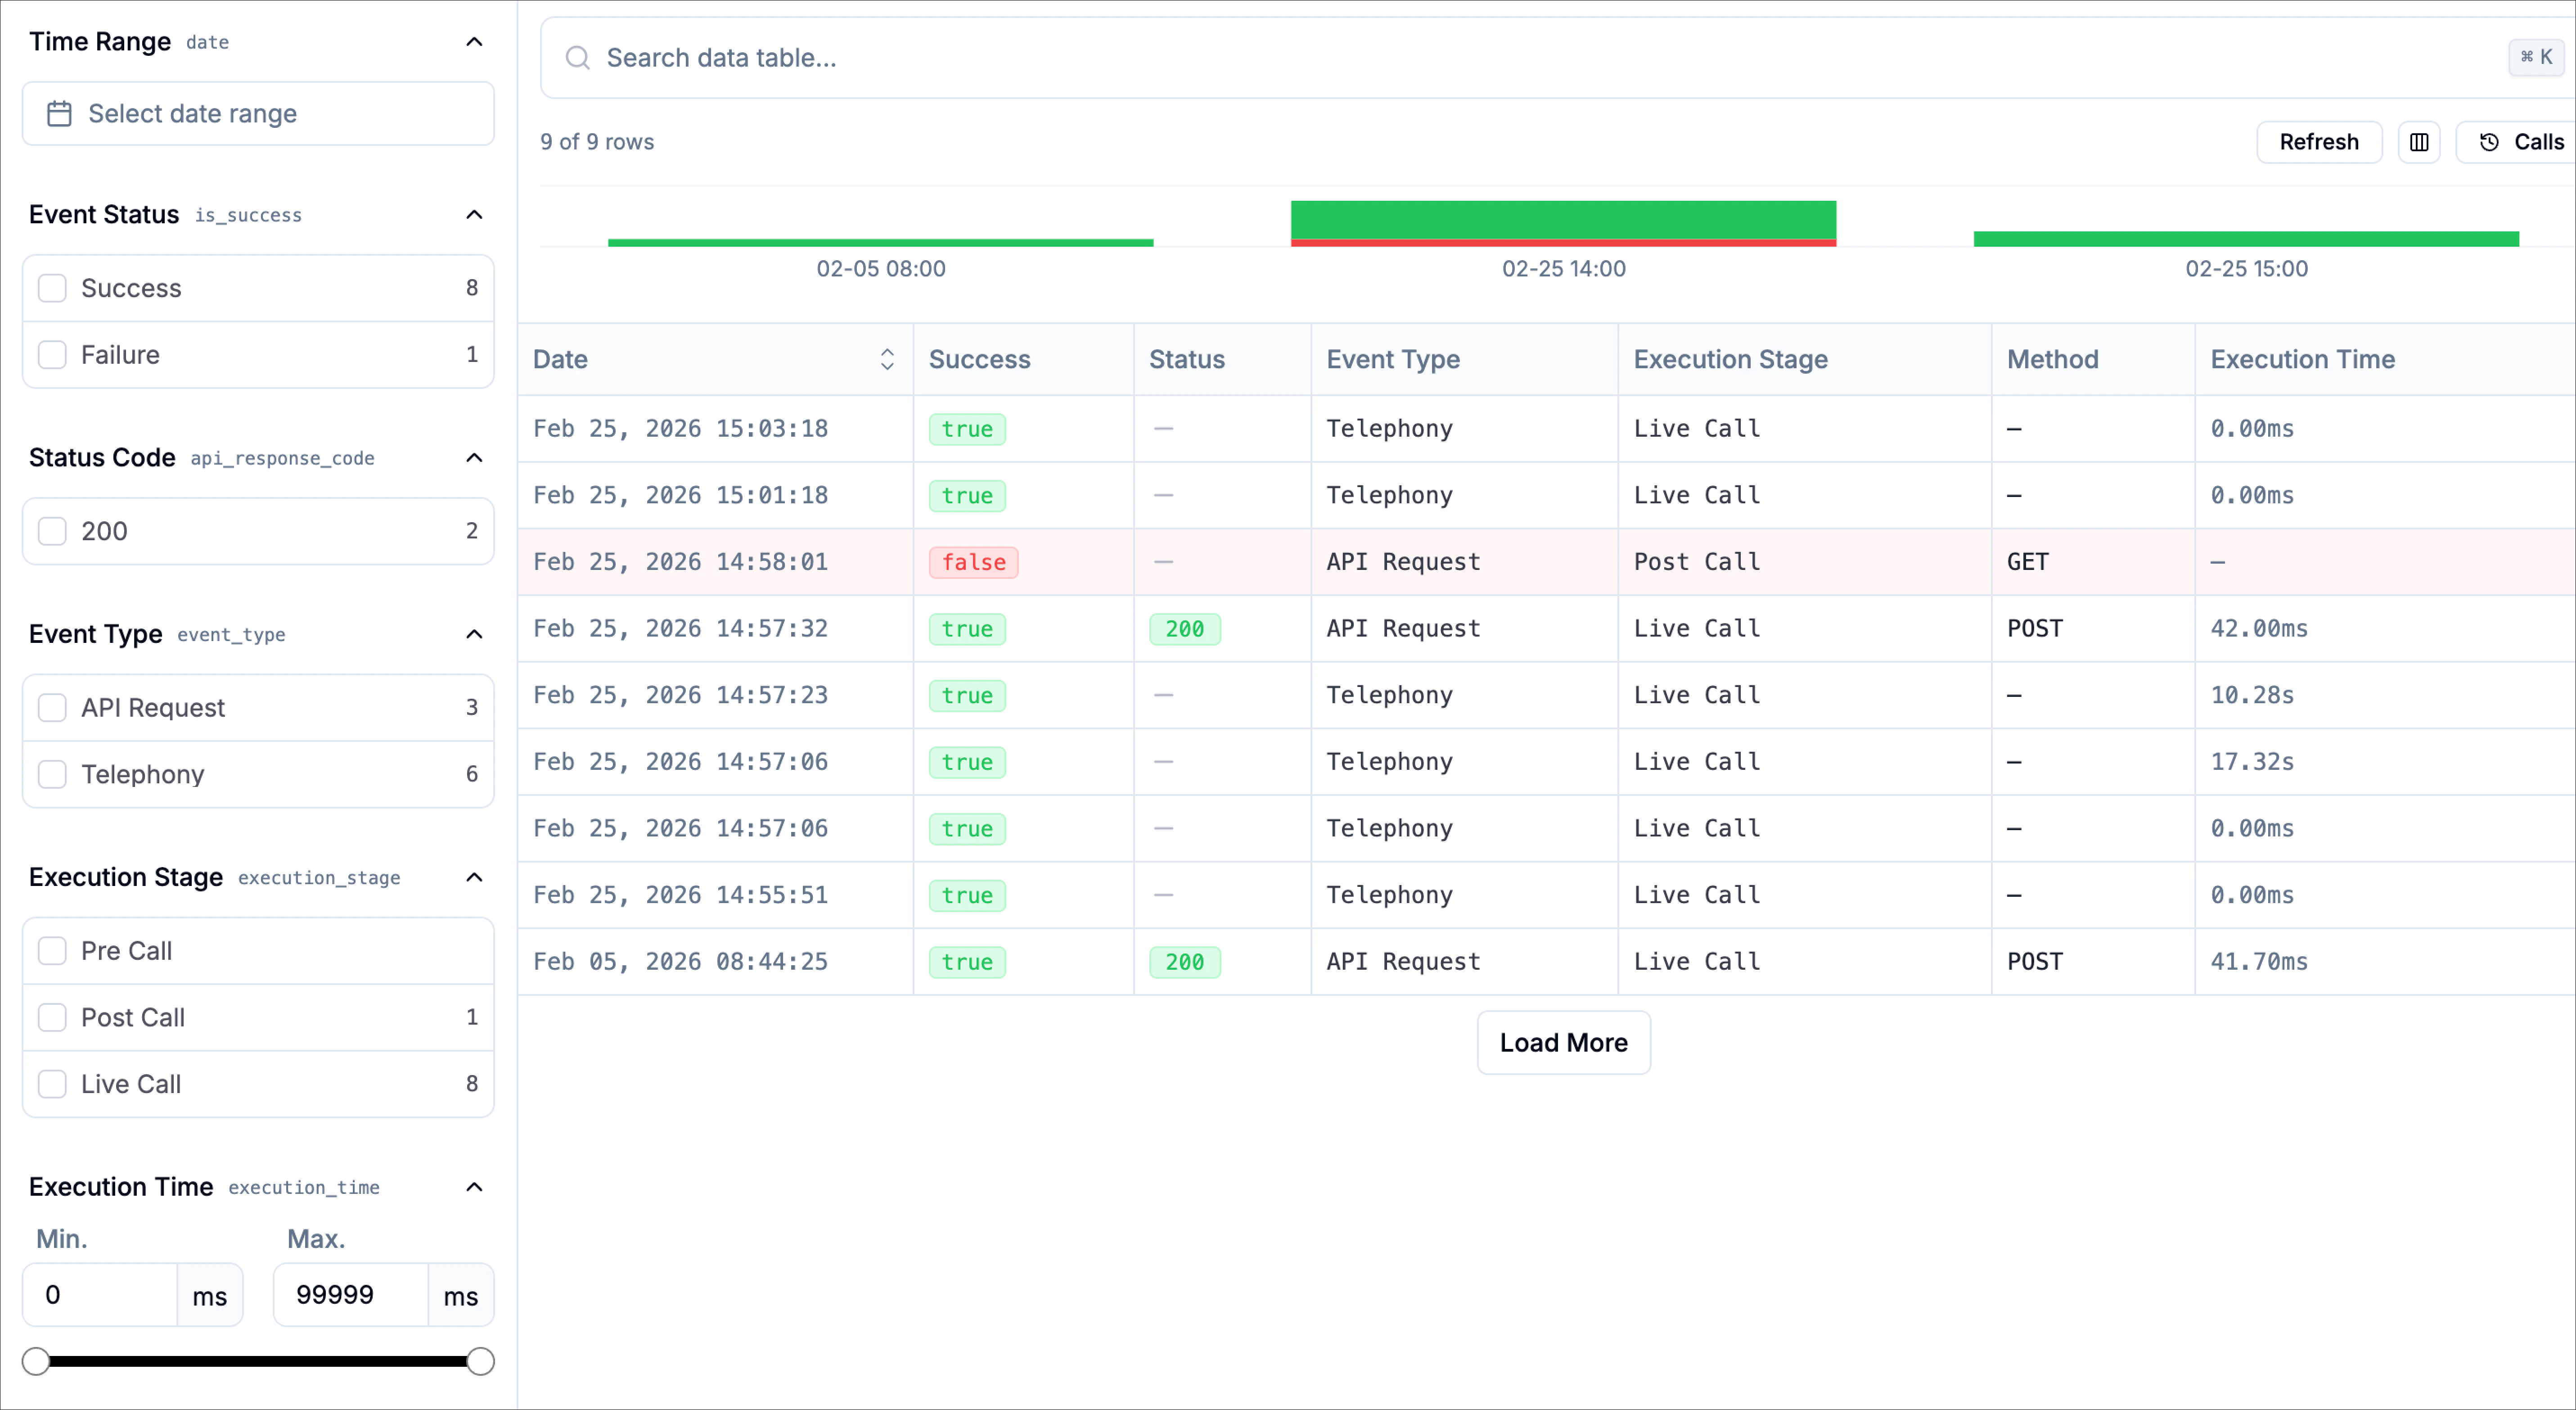Click the search magnifier icon
Viewport: 2576px width, 1410px height.
pyautogui.click(x=577, y=58)
